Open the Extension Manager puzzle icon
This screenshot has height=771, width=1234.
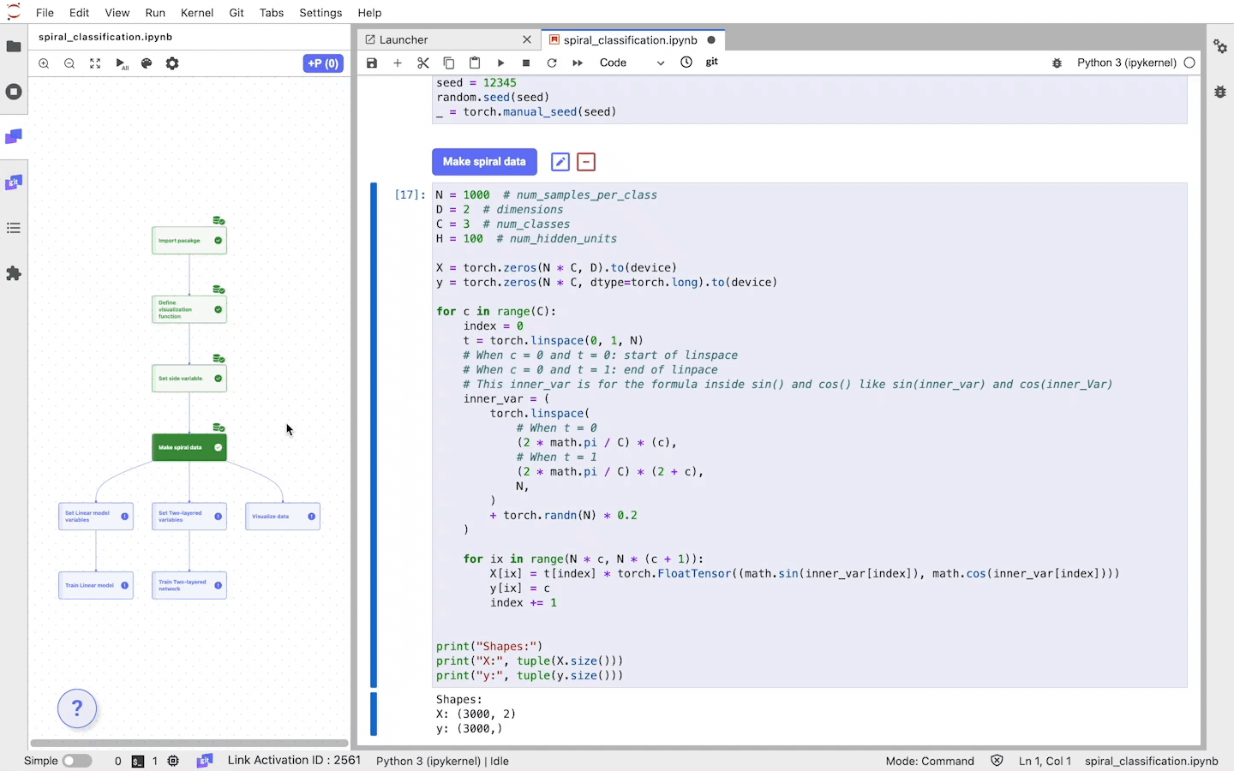[x=14, y=273]
